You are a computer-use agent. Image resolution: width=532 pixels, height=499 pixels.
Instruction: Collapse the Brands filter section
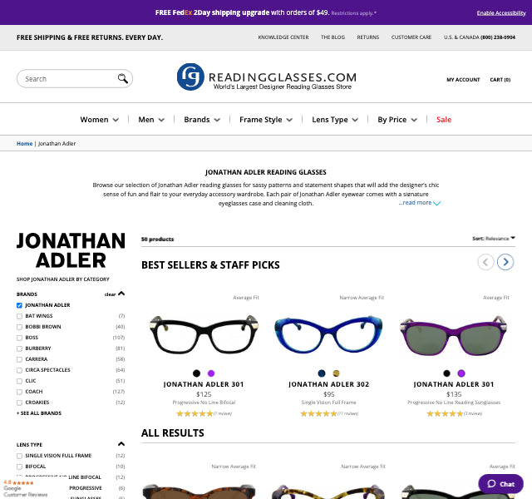[x=121, y=294]
